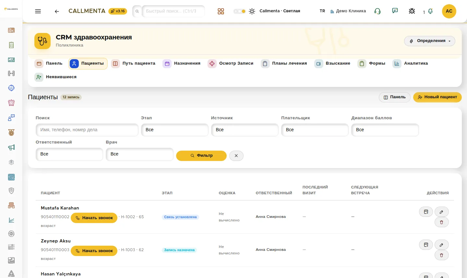The height and width of the screenshot is (278, 467).
Task: Open the Плательщик filter dropdown
Action: (315, 130)
